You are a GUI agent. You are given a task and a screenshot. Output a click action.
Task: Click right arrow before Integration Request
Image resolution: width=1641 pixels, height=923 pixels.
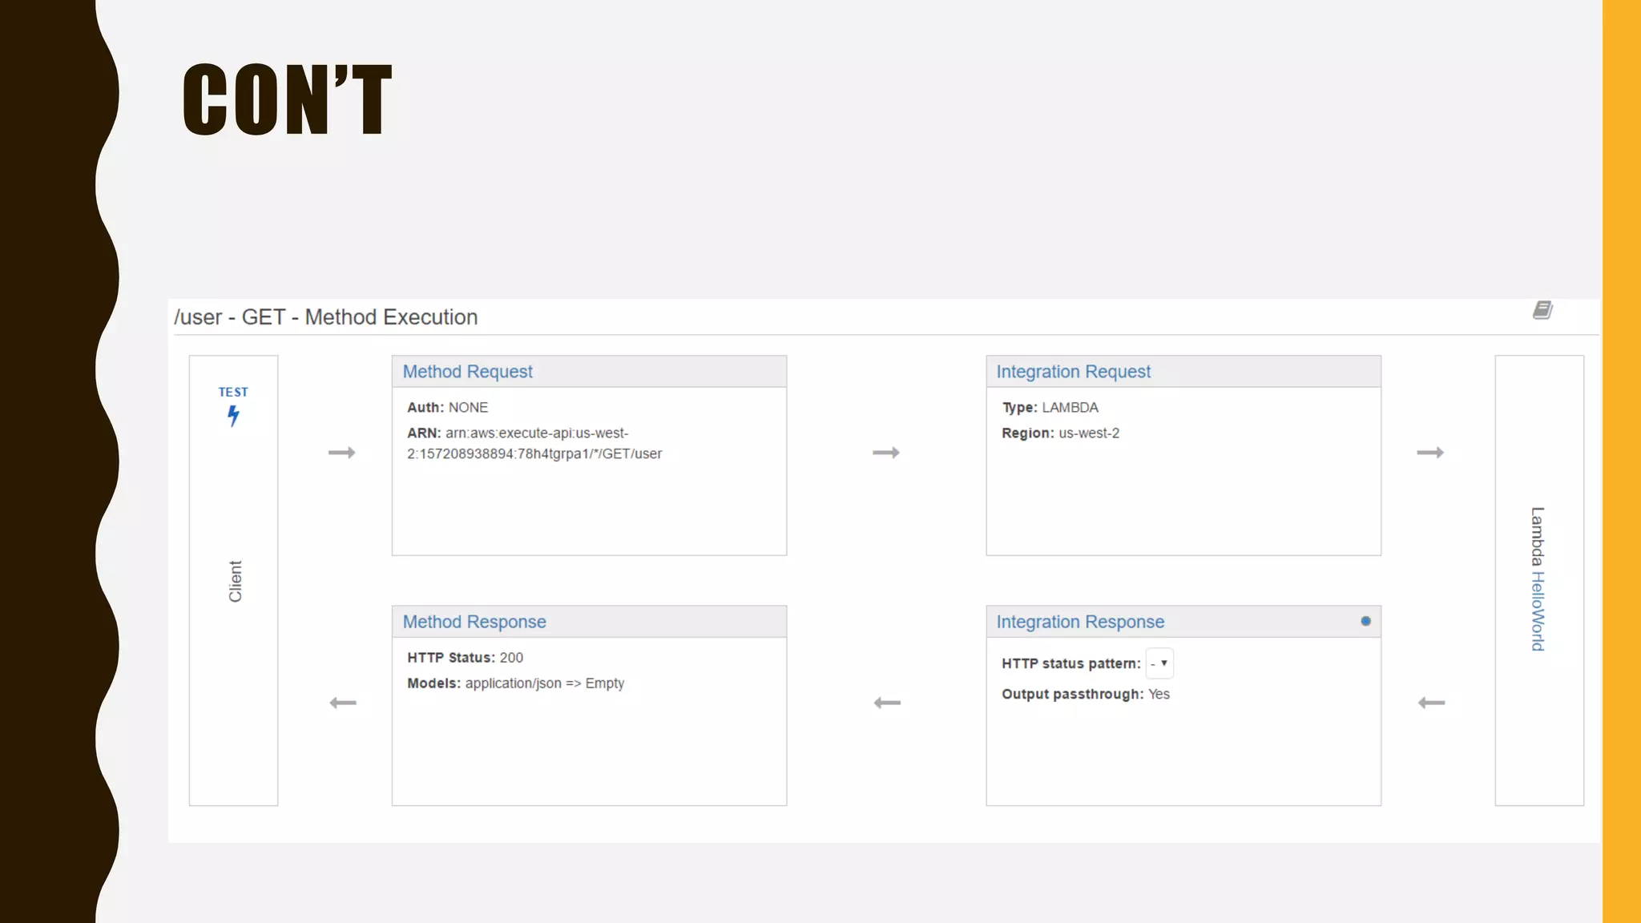(x=885, y=453)
